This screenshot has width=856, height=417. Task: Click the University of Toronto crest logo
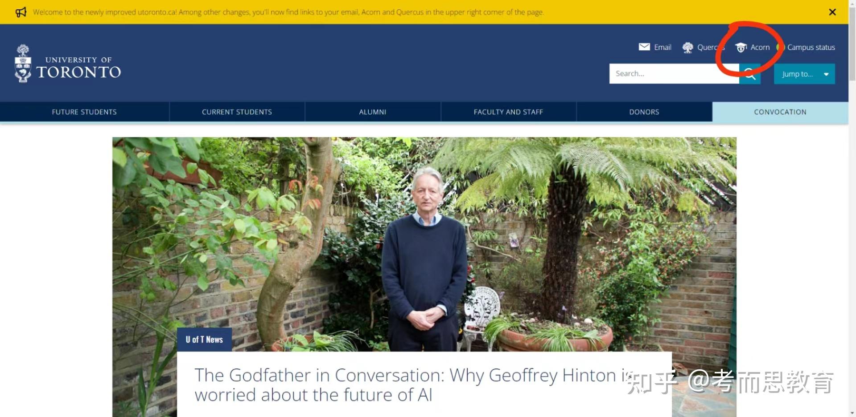pos(23,64)
